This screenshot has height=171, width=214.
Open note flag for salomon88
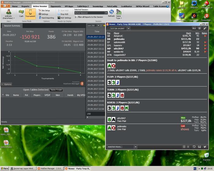[x=205, y=42]
